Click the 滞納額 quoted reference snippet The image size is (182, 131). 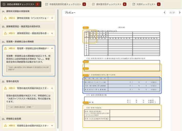(29, 68)
